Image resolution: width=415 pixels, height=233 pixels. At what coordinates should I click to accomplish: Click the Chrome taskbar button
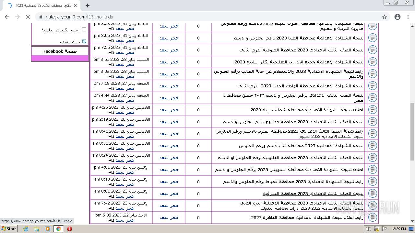pos(59,229)
